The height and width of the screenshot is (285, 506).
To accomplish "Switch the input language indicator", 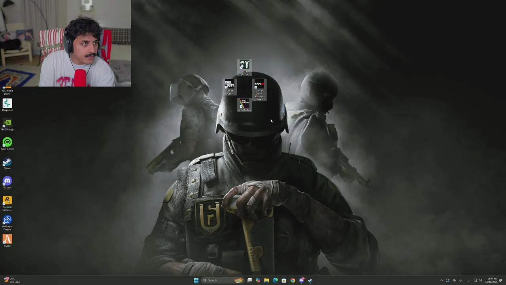I will (468, 280).
